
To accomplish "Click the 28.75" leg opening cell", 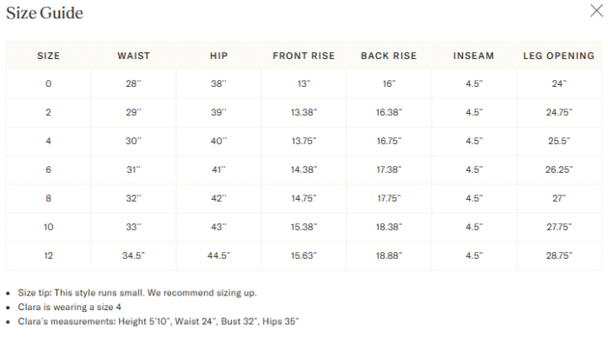I will [x=559, y=255].
